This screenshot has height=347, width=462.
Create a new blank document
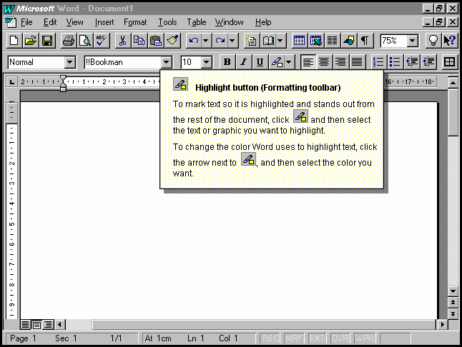coord(14,40)
